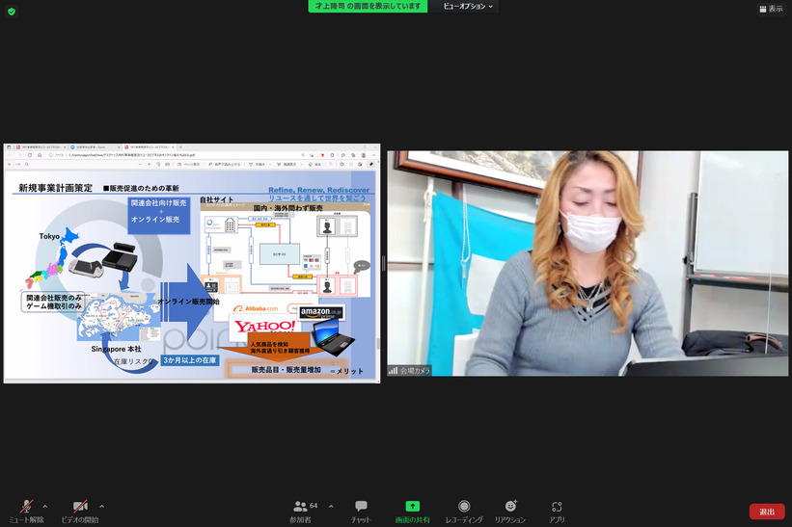This screenshot has width=792, height=527.
Task: Leave the meeting with red 退出 button
Action: click(766, 512)
